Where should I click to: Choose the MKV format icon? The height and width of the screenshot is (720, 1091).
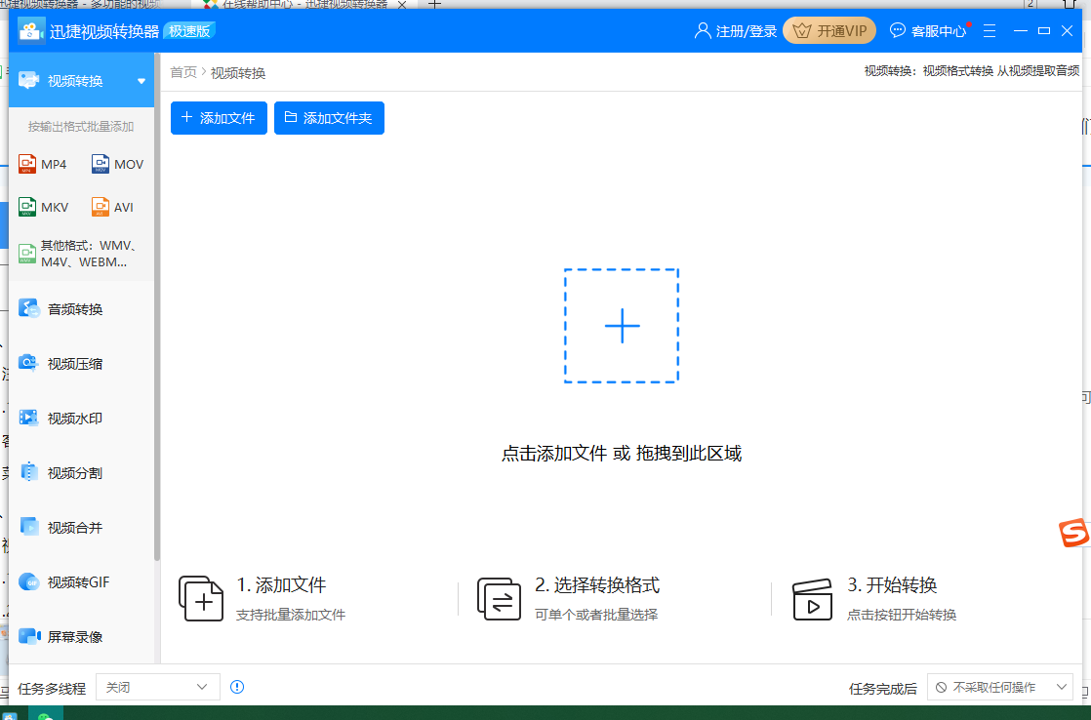point(43,206)
